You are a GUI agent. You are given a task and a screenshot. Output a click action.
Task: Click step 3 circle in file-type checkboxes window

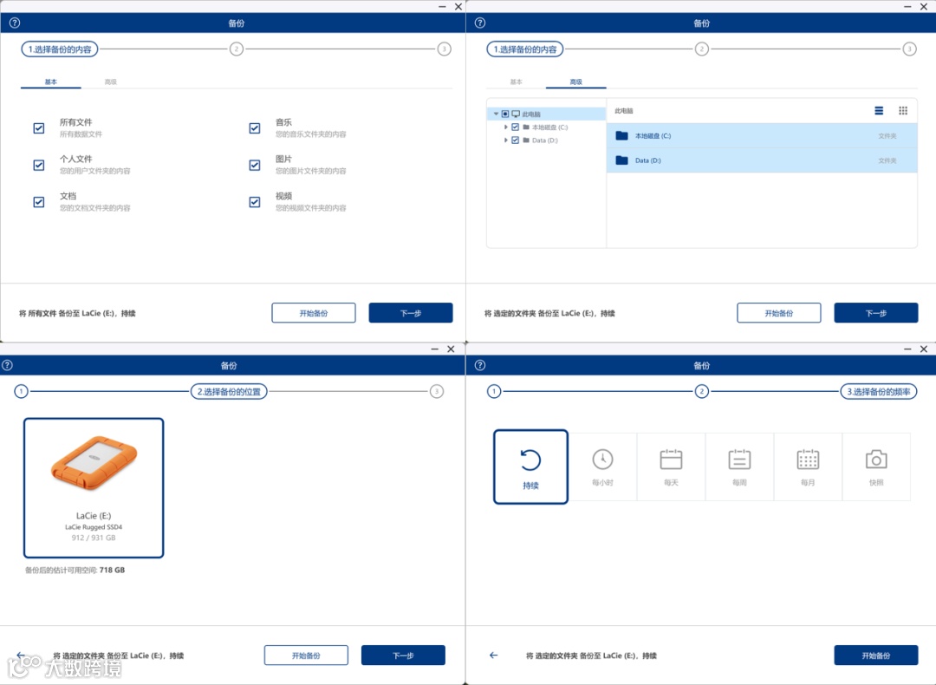(x=444, y=49)
